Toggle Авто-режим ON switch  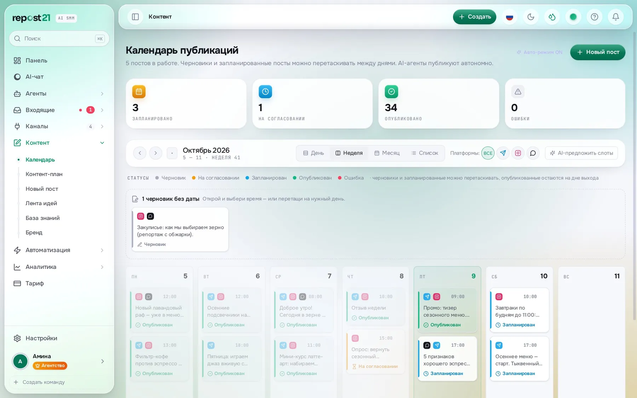(539, 52)
